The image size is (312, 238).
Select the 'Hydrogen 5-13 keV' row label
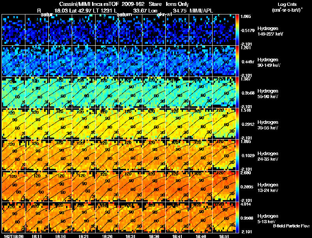tap(268, 219)
